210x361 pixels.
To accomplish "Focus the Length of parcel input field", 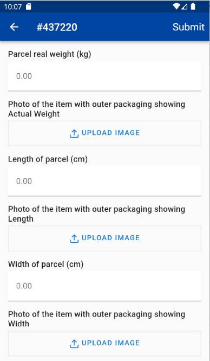I will (x=104, y=181).
